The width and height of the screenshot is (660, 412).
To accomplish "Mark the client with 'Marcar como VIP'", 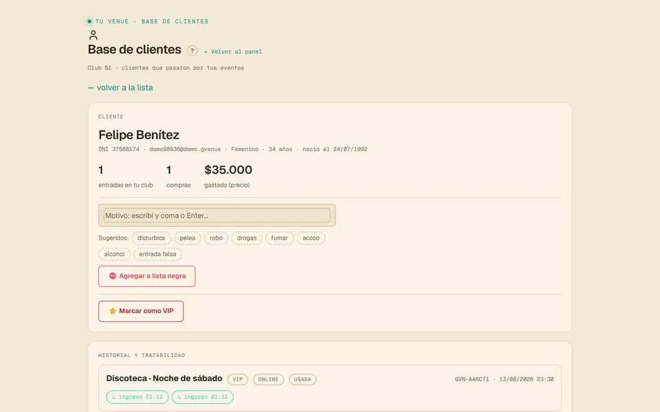I will coord(141,311).
